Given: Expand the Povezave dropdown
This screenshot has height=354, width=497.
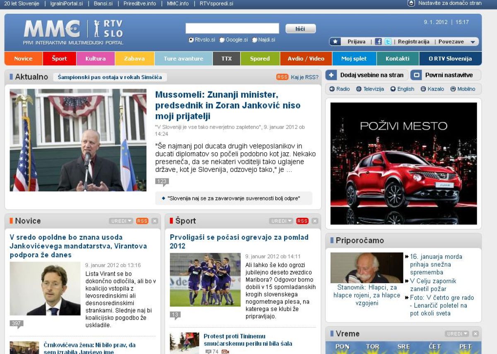Looking at the screenshot, I should 472,42.
